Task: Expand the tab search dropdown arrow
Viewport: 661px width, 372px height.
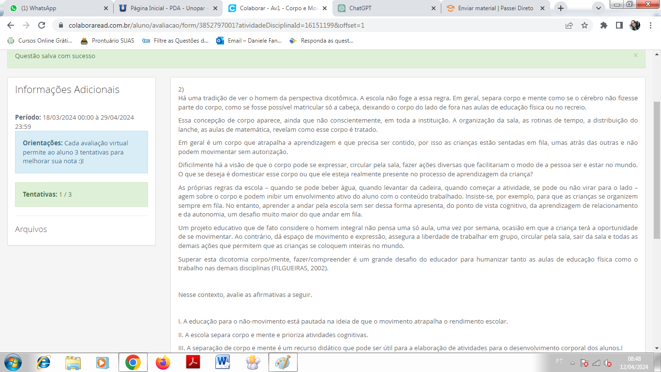Action: click(599, 8)
